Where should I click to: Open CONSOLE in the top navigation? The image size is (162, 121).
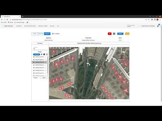[19, 26]
